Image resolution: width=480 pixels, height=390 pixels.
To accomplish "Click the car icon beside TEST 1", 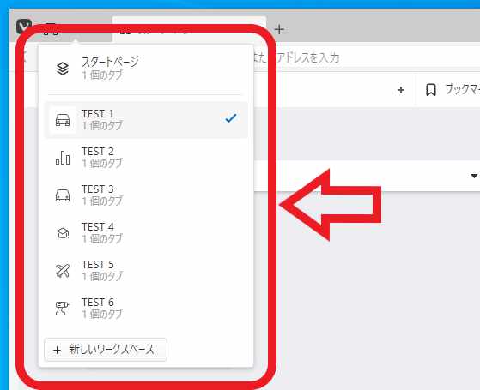I will coord(63,120).
